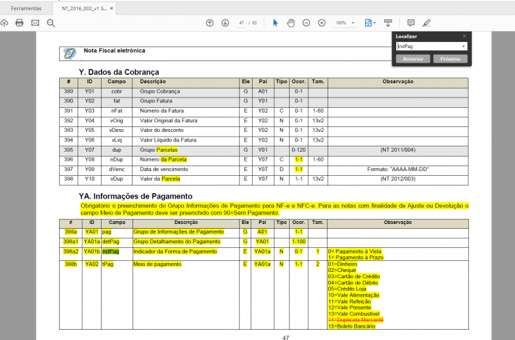Activate the hand pan tool
The image size is (515, 340).
(290, 23)
